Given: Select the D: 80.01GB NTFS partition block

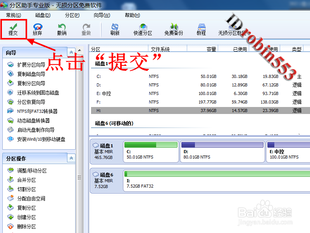Looking at the screenshot, I should point(222,152).
